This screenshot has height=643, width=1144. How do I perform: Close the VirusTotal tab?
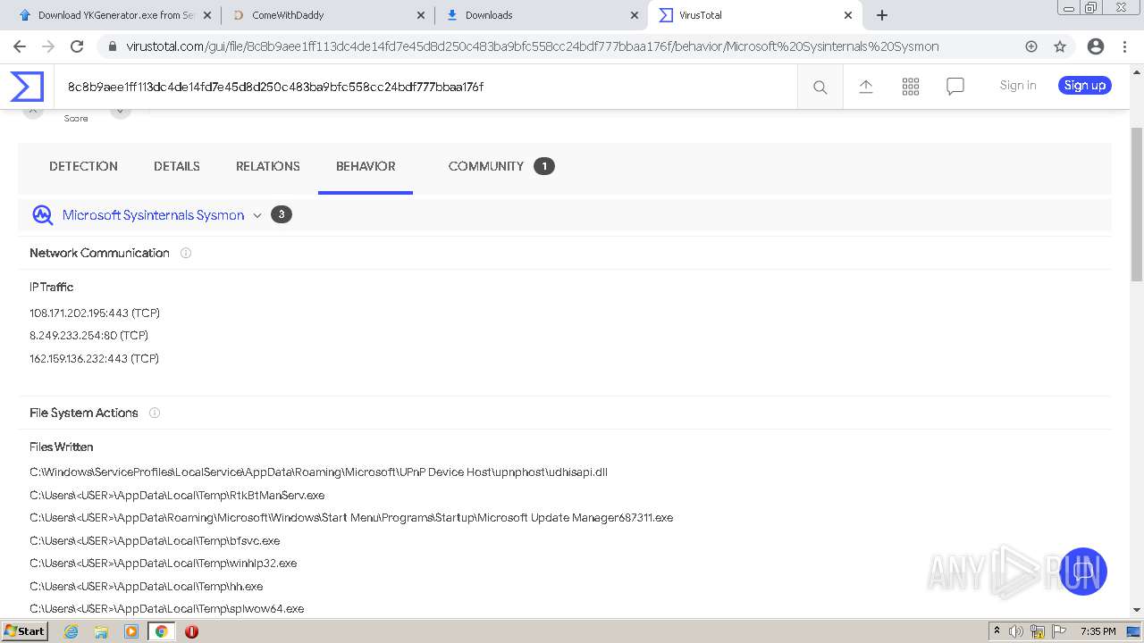[848, 15]
